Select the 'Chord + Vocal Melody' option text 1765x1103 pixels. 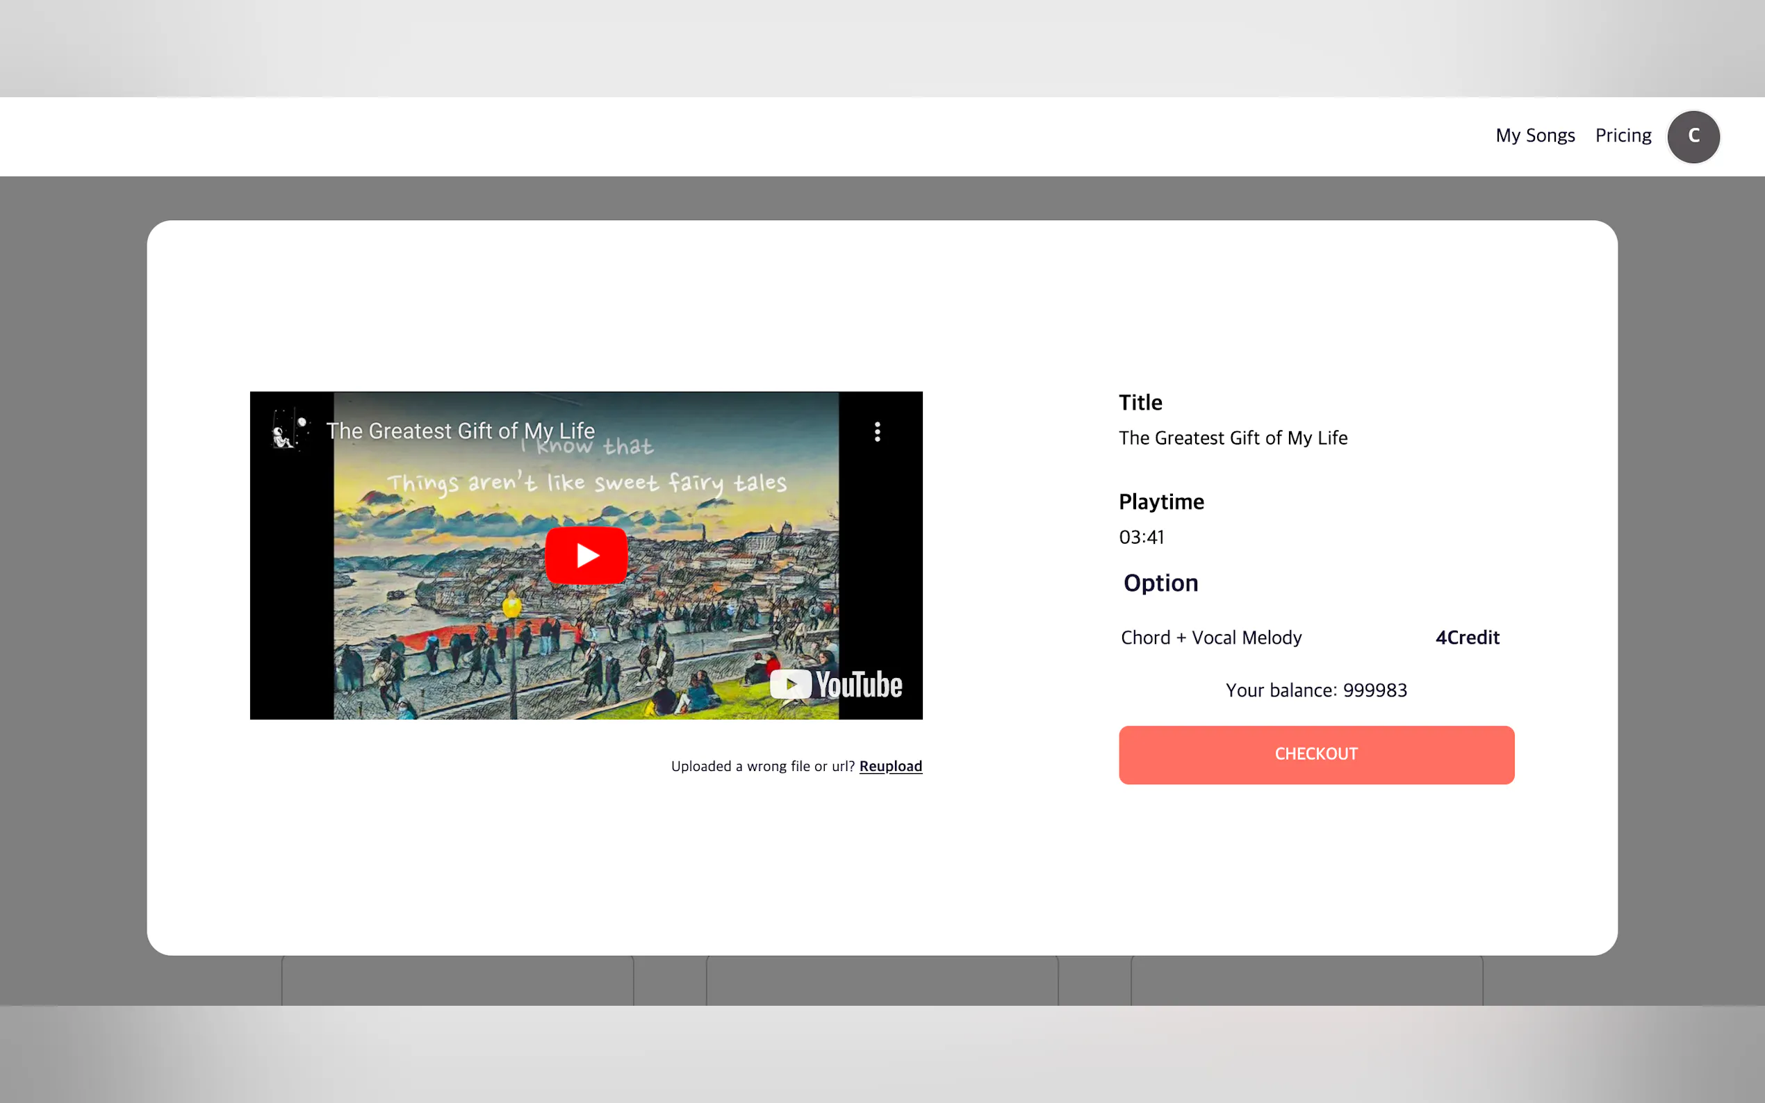[1211, 638]
